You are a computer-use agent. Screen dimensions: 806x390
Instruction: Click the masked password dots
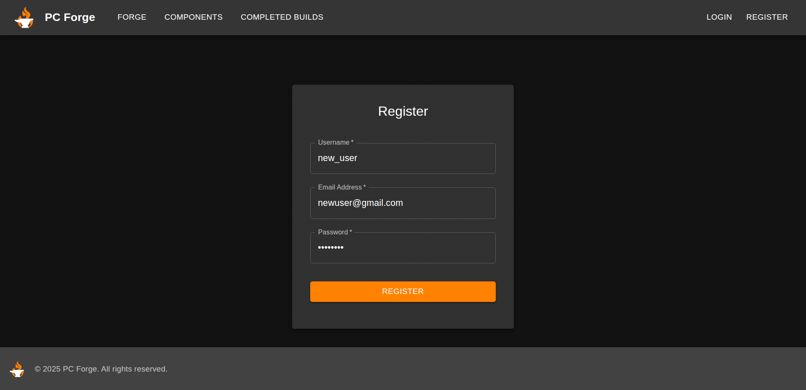pyautogui.click(x=330, y=247)
